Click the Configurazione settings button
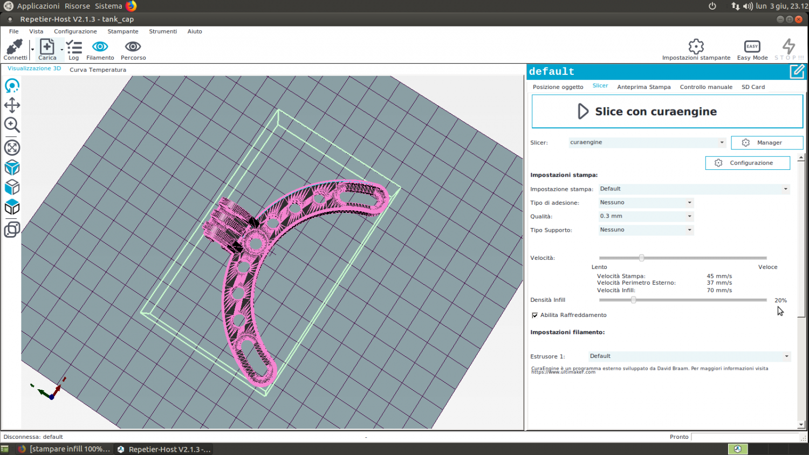This screenshot has width=809, height=455. tap(748, 163)
